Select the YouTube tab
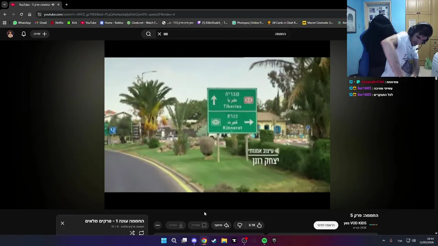Viewport: 438px width, 246px height. click(x=35, y=5)
